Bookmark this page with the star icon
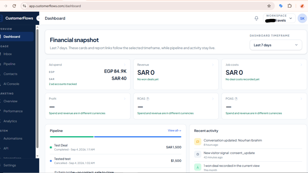Screen dimensions: 308x173 269,6
